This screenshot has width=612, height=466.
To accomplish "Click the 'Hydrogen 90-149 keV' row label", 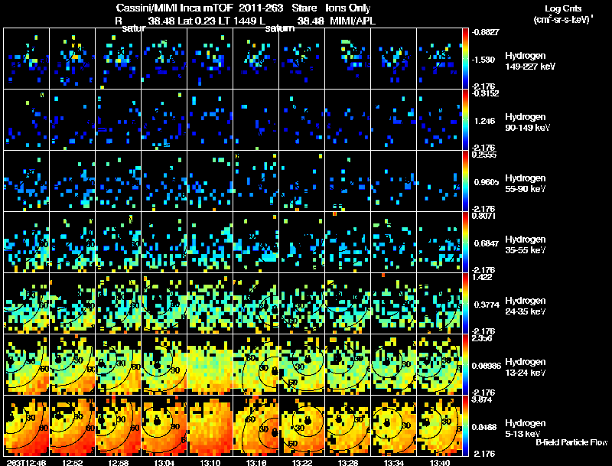I will [x=527, y=122].
